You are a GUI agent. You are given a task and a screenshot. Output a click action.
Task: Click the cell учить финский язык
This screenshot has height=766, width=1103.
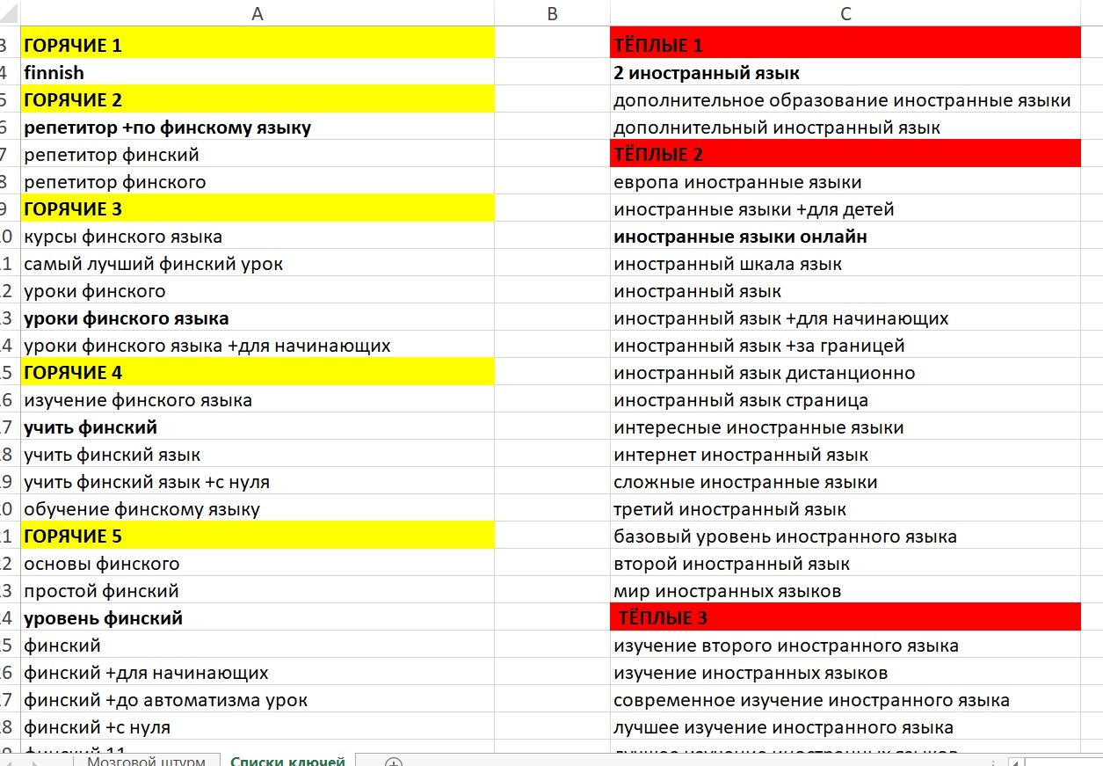(258, 454)
